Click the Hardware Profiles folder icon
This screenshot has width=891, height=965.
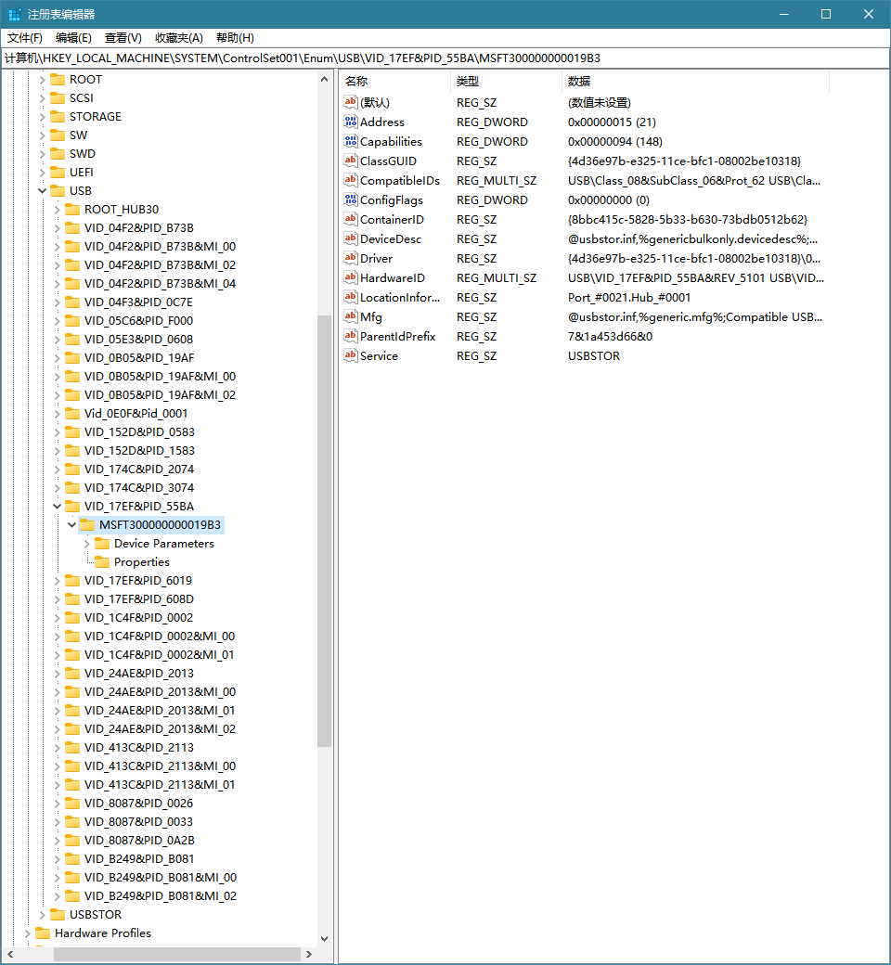click(43, 933)
